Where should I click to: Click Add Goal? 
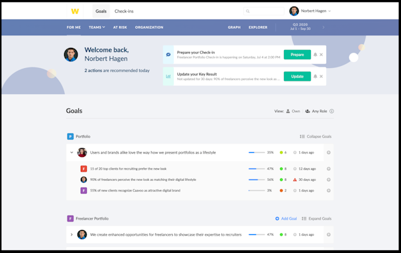pyautogui.click(x=286, y=218)
